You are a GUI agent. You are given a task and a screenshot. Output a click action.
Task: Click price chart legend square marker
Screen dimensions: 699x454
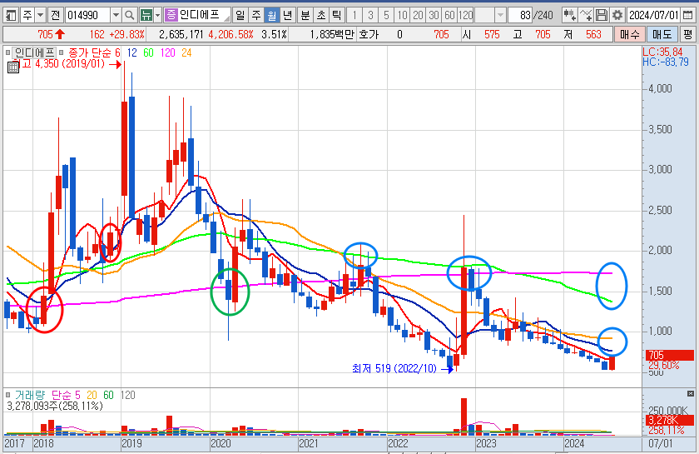pos(7,53)
